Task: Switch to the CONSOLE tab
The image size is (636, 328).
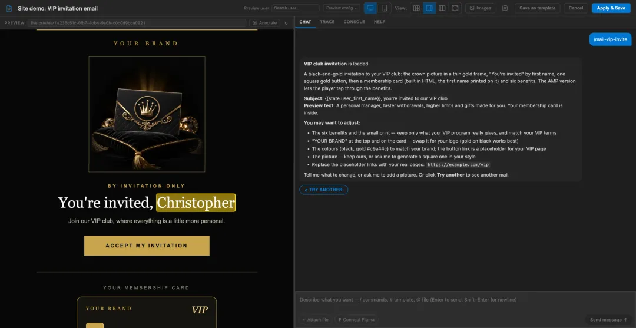Action: coord(354,22)
